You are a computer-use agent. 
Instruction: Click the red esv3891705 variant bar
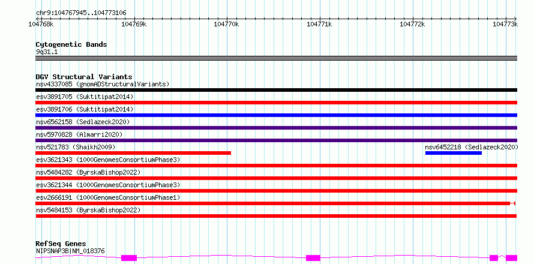click(276, 103)
